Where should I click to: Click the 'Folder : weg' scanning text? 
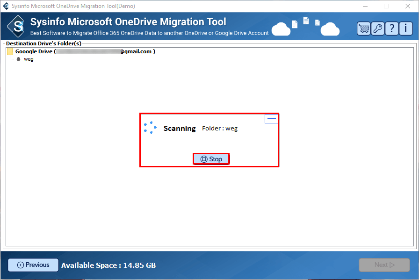[220, 129]
